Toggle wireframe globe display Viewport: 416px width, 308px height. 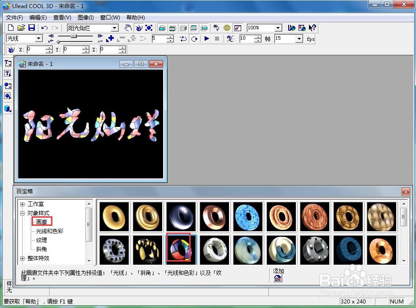pos(227,28)
